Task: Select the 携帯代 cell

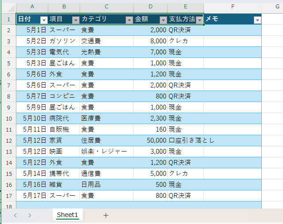Action: point(64,174)
